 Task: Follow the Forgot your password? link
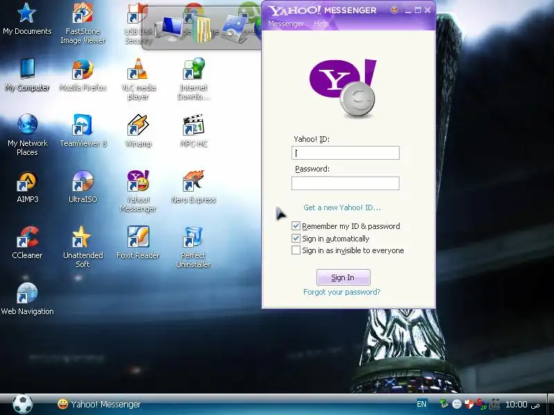pyautogui.click(x=341, y=292)
